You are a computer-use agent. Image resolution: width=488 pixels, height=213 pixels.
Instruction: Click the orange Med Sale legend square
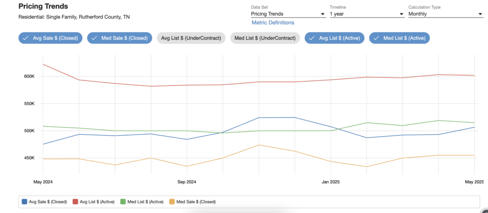point(173,202)
